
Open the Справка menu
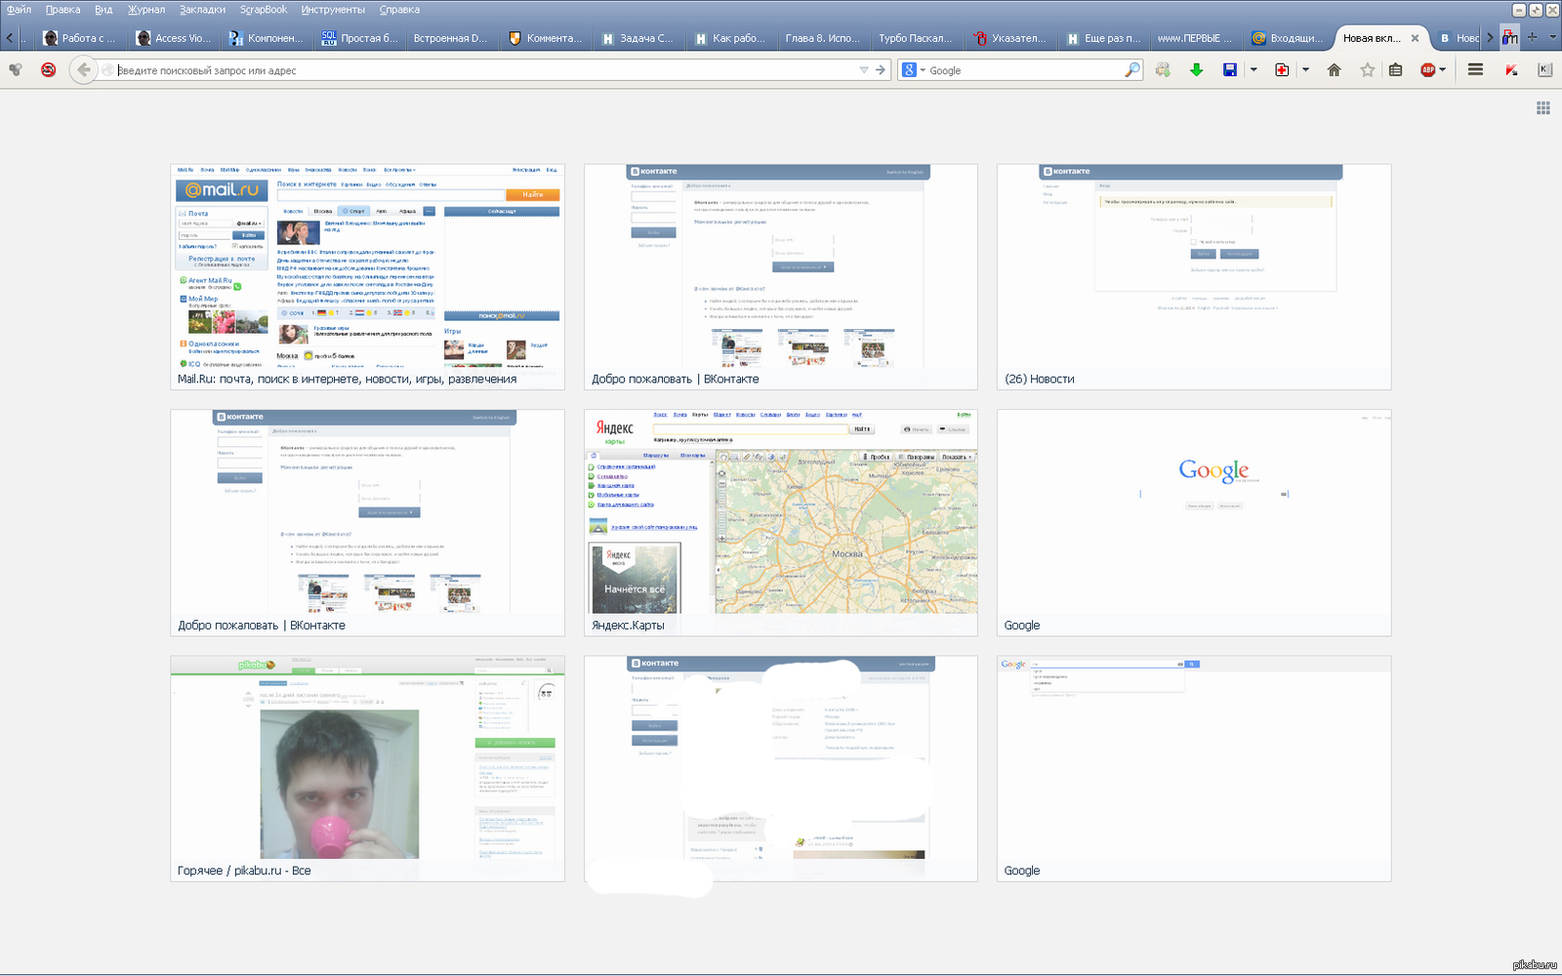[x=399, y=10]
